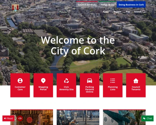The image size is (156, 125).
Task: Open the Council Services tab
Action: pyautogui.click(x=87, y=5)
